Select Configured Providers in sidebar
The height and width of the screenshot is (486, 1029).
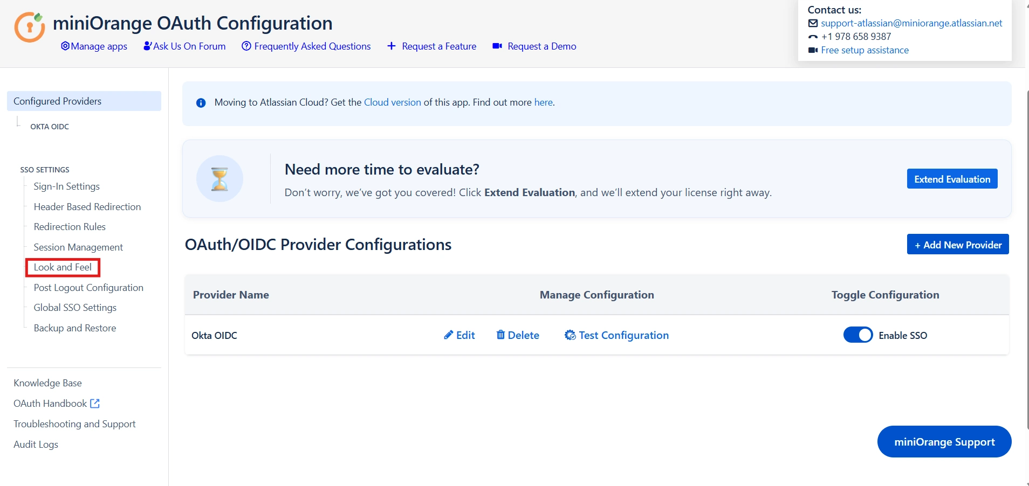(x=84, y=101)
